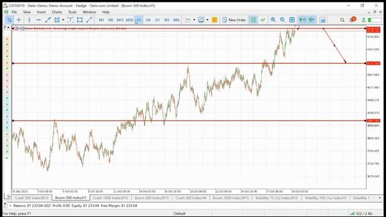Viewport: 386px width, 217px height.
Task: Open the Insert menu
Action: (41, 12)
